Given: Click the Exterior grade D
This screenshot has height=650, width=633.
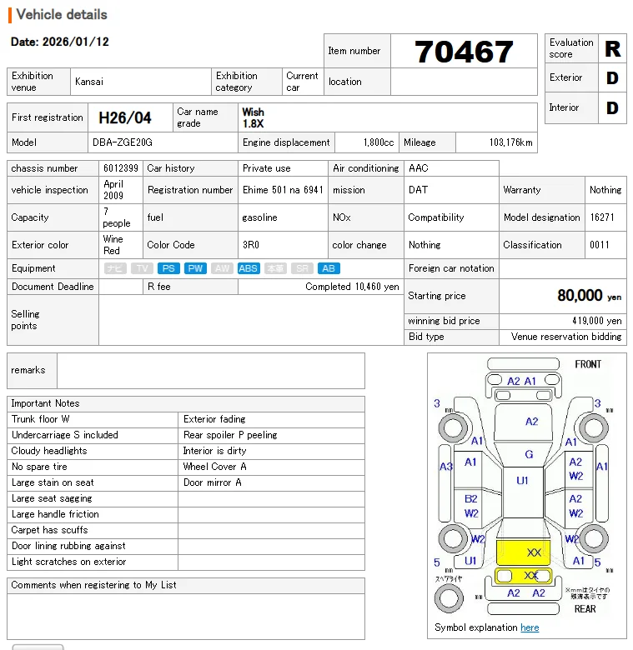Looking at the screenshot, I should 612,78.
